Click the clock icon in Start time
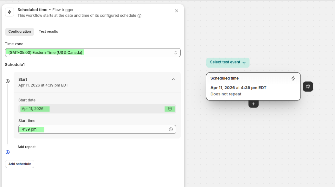This screenshot has width=335, height=187. 171,129
